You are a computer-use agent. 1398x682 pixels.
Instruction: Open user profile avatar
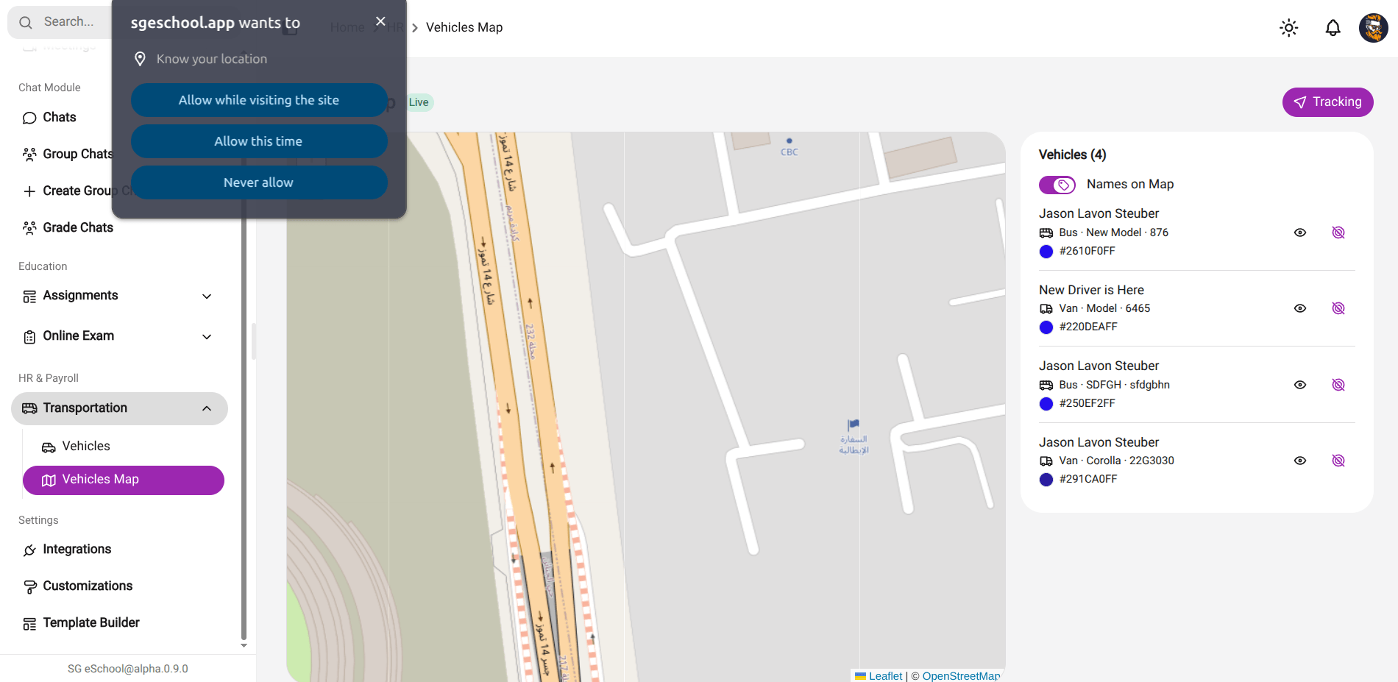pos(1373,28)
